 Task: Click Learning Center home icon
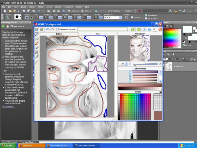tap(8, 26)
